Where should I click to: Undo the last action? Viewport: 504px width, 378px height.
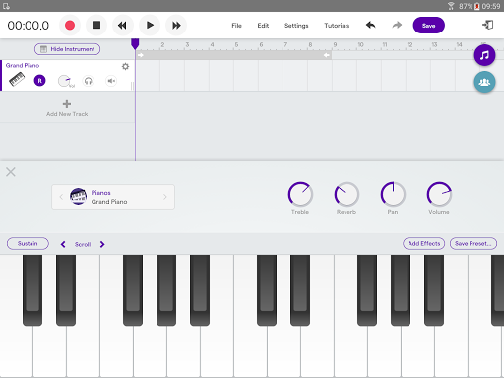(371, 25)
